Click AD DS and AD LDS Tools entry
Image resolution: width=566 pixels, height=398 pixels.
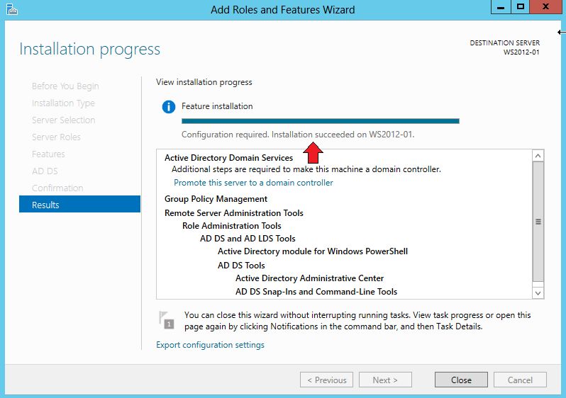248,239
